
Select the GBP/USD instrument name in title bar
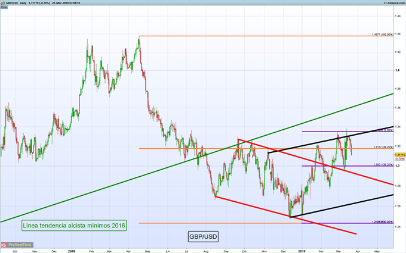click(x=11, y=3)
